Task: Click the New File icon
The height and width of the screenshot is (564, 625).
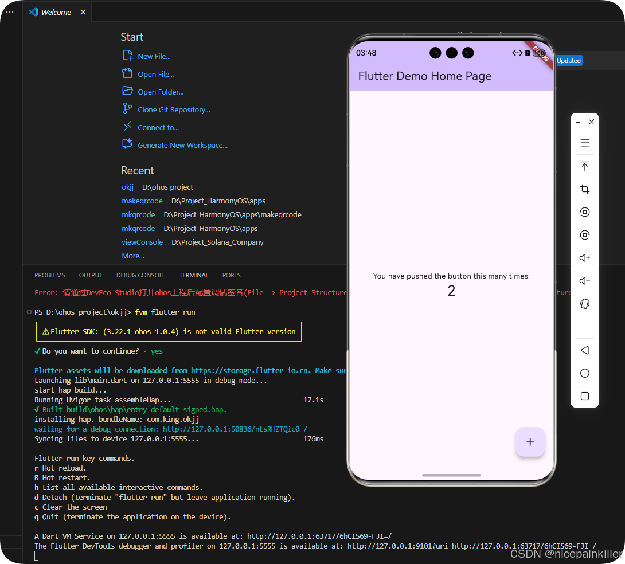Action: coord(127,56)
